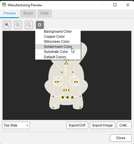Screen dimensions: 134x144
Task: Maximize the Manufacturing Preview window
Action: coord(115,5)
